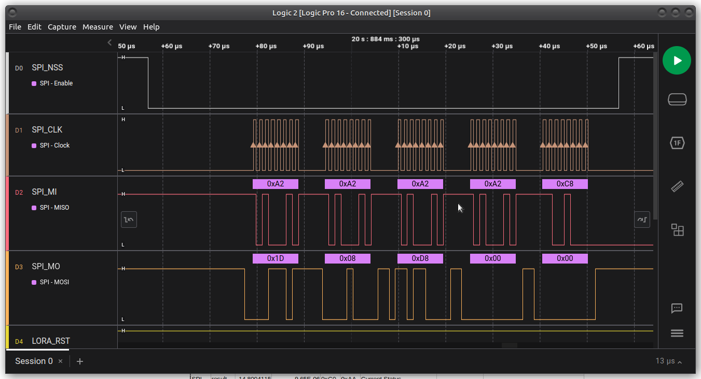Select the Session 0 tab
Screen dimensions: 701x379
(34, 361)
